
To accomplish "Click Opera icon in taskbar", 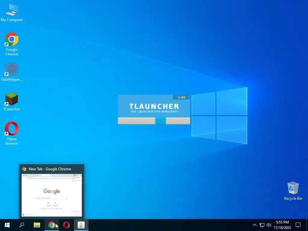I will tap(66, 225).
